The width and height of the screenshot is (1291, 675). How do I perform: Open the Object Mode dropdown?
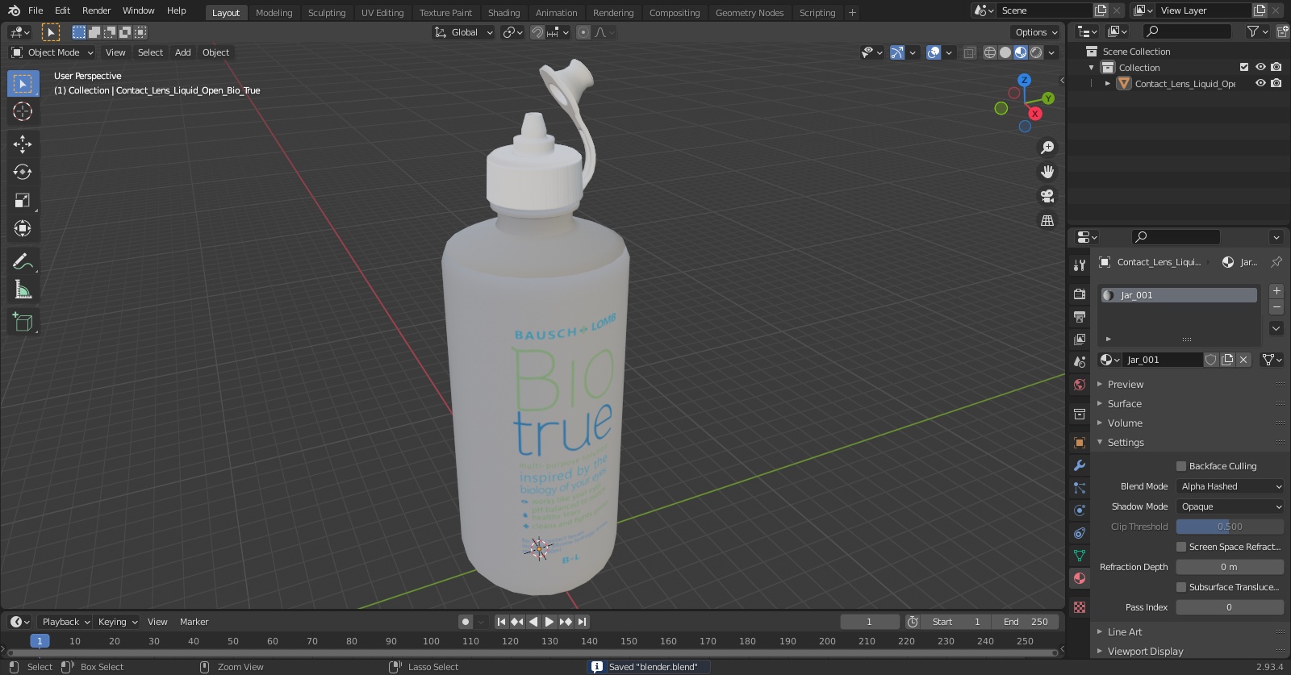[x=52, y=52]
